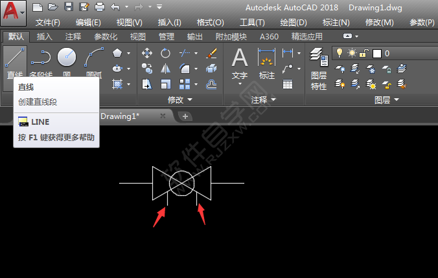Select the Move tool
The width and height of the screenshot is (438, 278).
tap(147, 53)
